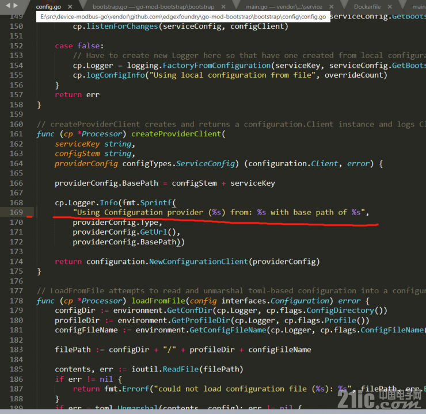Close the config.go tab

(x=70, y=7)
